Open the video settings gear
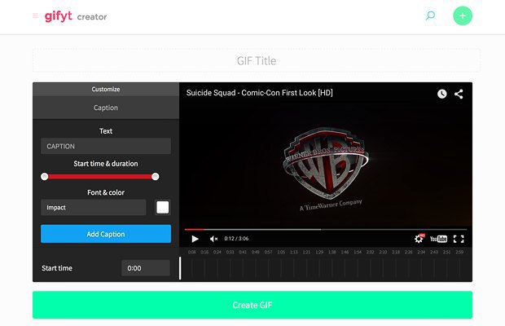Image resolution: width=505 pixels, height=326 pixels. [419, 239]
